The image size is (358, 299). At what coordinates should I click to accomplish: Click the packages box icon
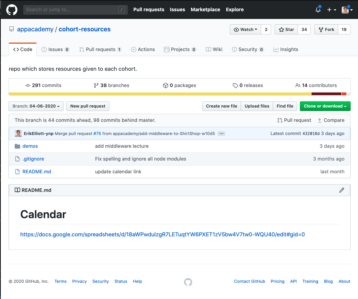click(x=165, y=85)
